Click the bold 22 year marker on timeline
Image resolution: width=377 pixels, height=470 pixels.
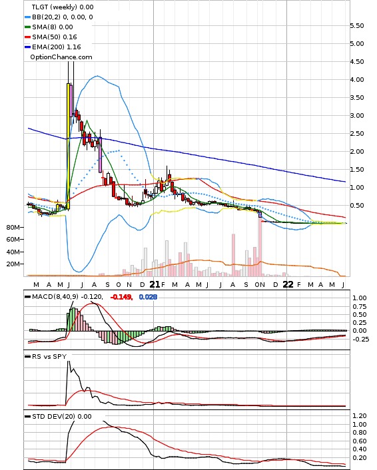[x=288, y=284]
